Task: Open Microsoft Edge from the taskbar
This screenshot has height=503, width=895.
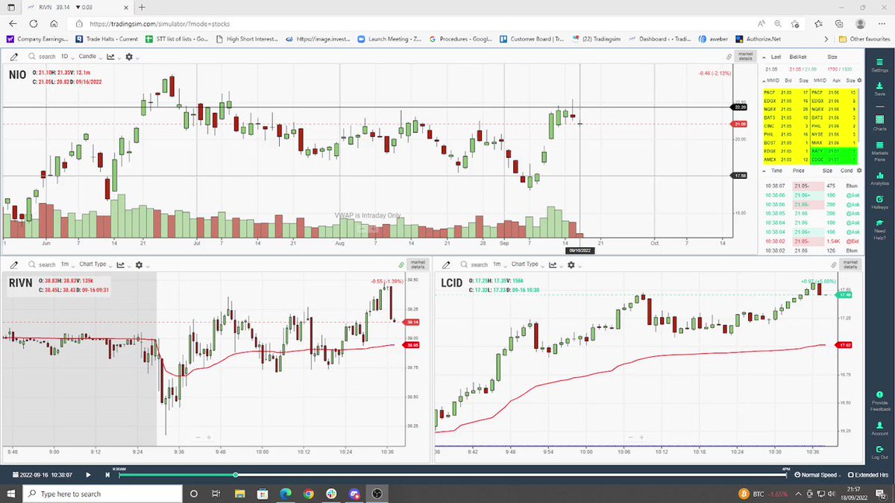Action: point(285,493)
